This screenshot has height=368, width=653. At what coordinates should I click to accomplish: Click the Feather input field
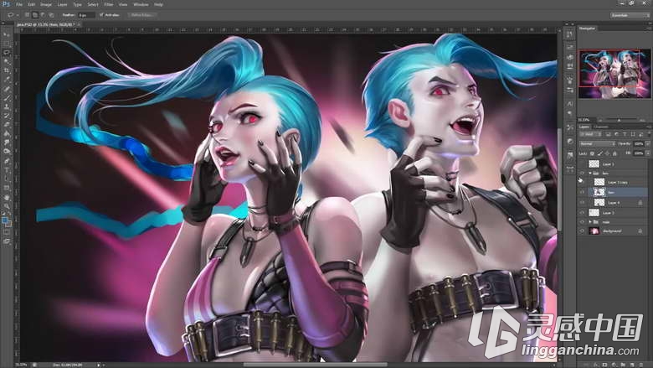[86, 15]
